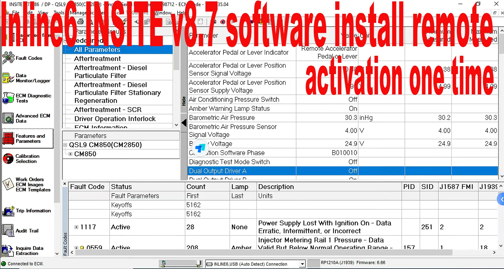The height and width of the screenshot is (269, 504).
Task: Click the SID column header
Action: (x=428, y=187)
